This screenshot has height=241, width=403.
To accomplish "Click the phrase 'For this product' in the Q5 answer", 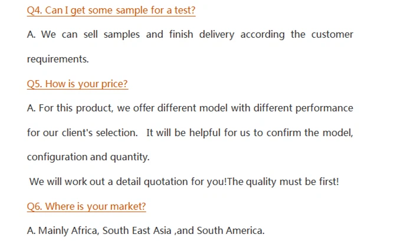I will click(76, 108).
